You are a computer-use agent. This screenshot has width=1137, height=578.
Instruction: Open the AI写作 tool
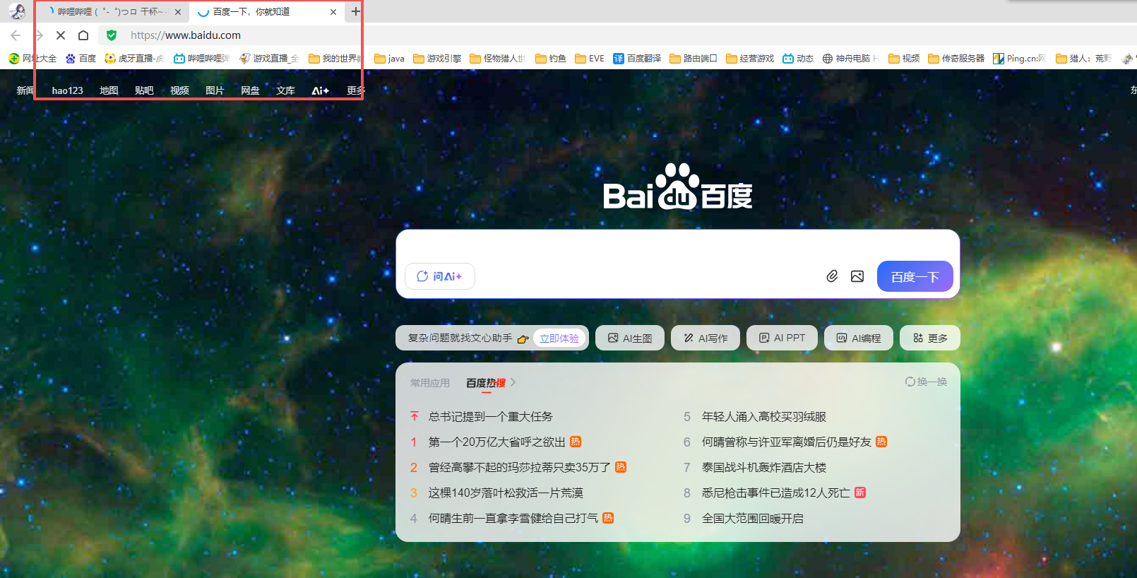coord(706,338)
